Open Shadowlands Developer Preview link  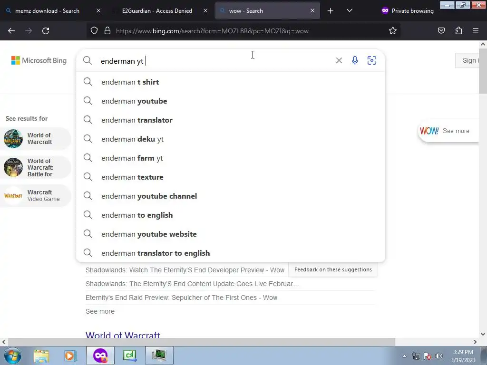[x=185, y=270]
